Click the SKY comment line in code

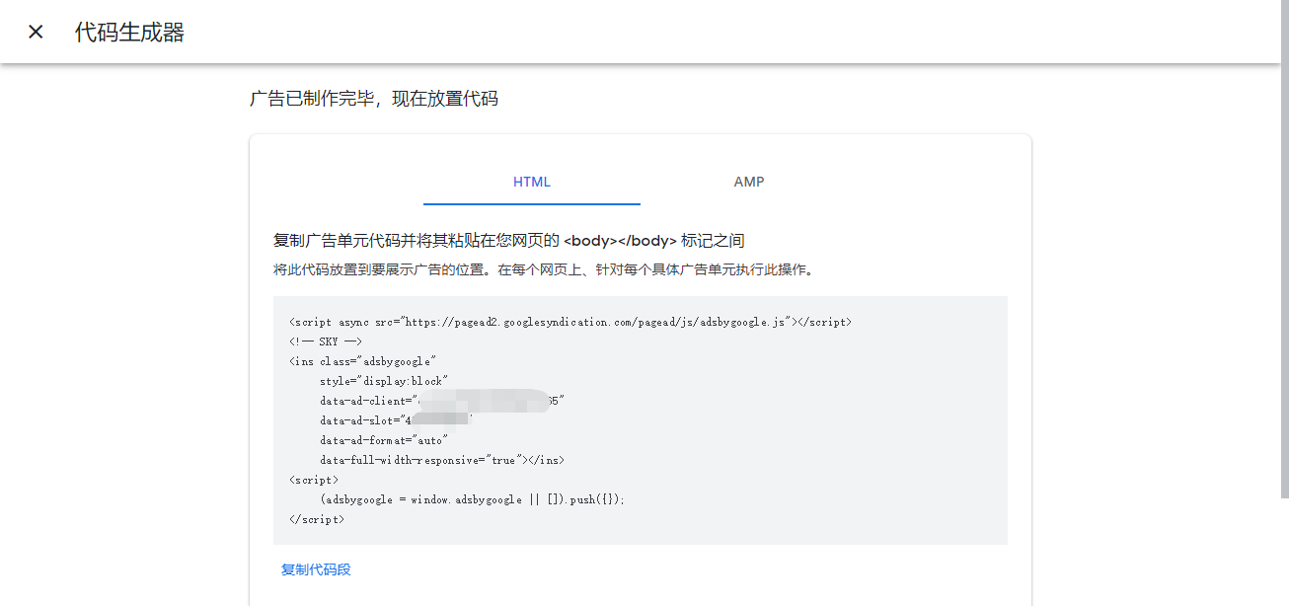coord(326,341)
